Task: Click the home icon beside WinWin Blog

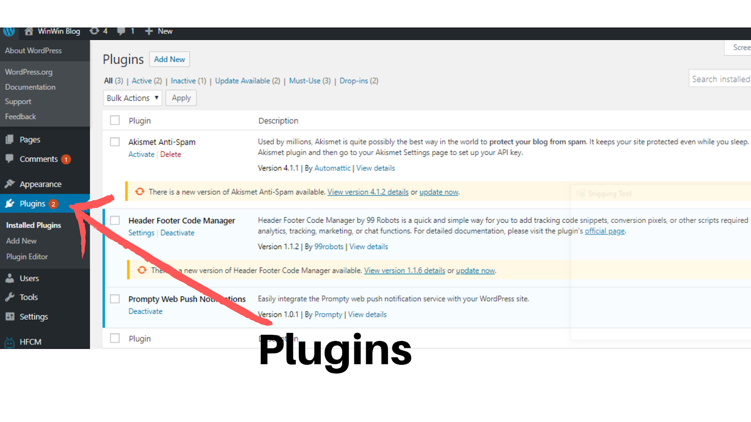Action: 29,31
